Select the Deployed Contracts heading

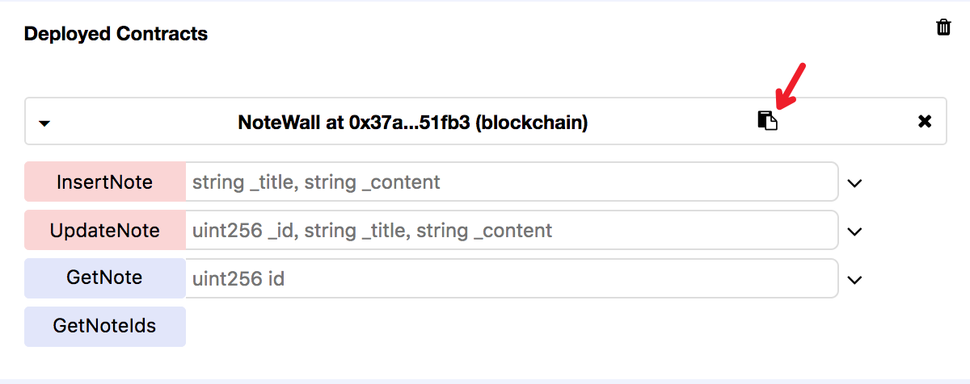tap(116, 34)
